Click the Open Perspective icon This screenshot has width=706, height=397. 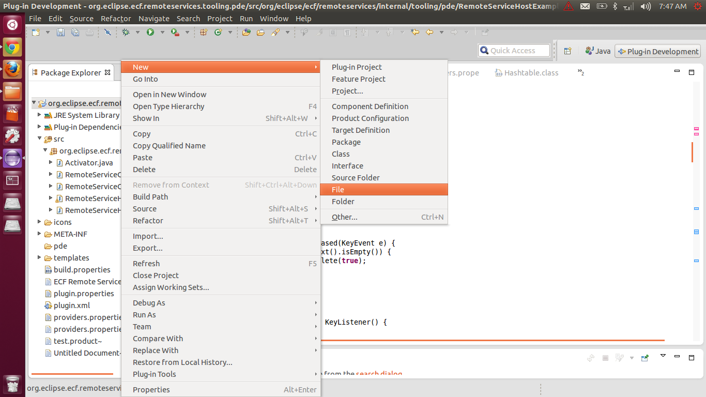(567, 51)
